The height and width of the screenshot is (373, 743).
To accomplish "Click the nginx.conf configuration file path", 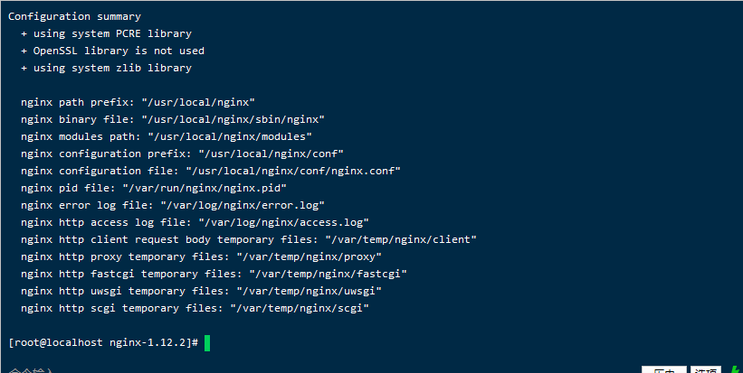I will (x=293, y=172).
